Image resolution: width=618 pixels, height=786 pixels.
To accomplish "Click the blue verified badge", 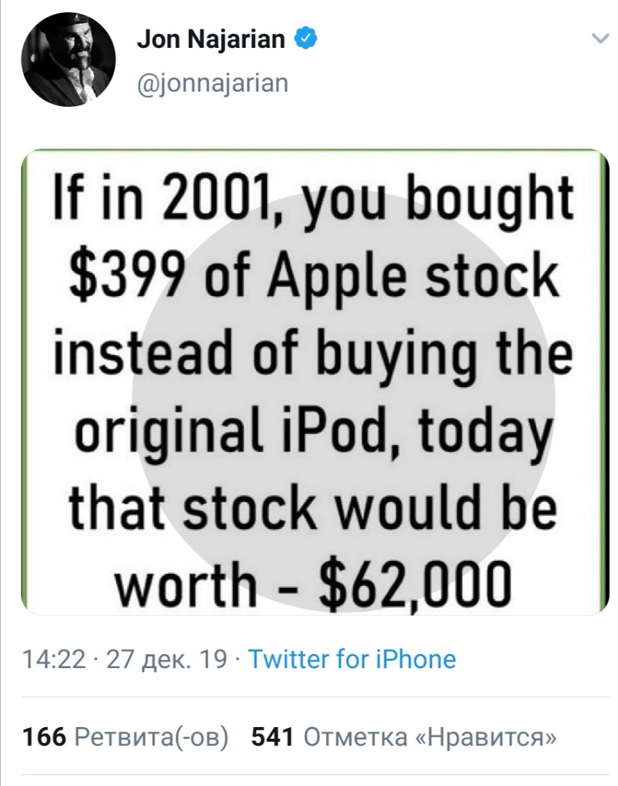I will click(307, 39).
